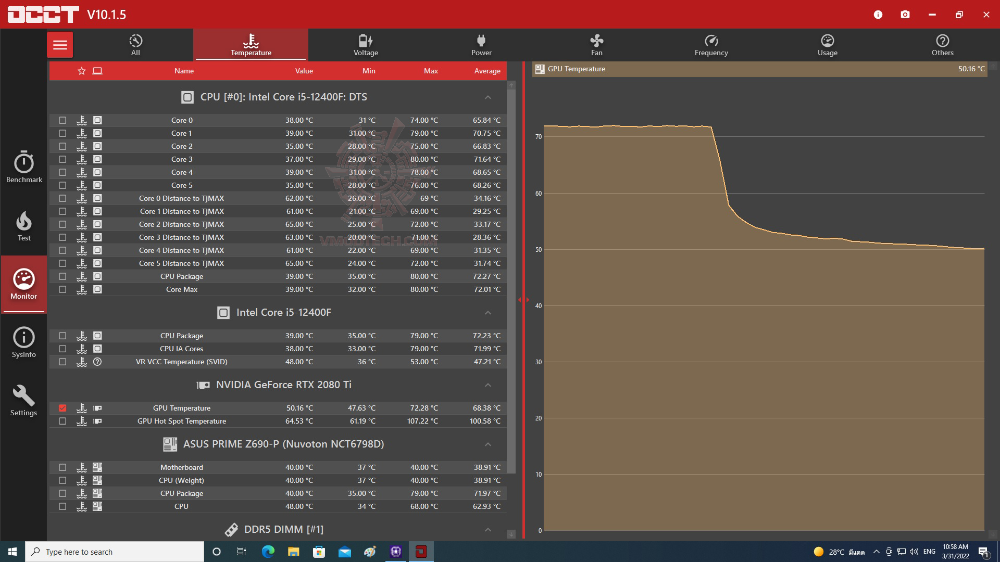Click the info icon in title bar
Viewport: 1000px width, 562px height.
tap(878, 15)
